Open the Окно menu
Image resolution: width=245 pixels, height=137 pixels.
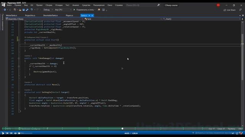point(110,5)
